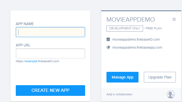Click the FREE PLAN label
This screenshot has width=182, height=102.
(153, 29)
